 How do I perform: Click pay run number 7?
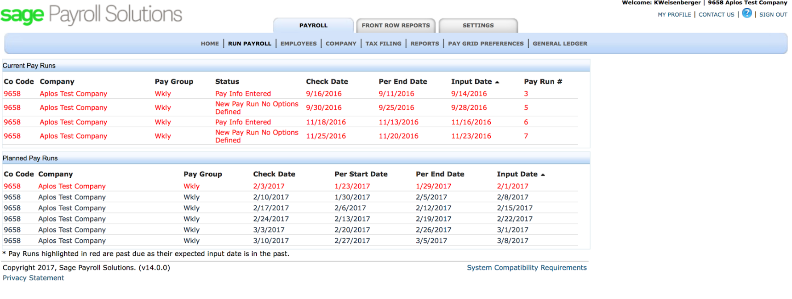(x=526, y=136)
